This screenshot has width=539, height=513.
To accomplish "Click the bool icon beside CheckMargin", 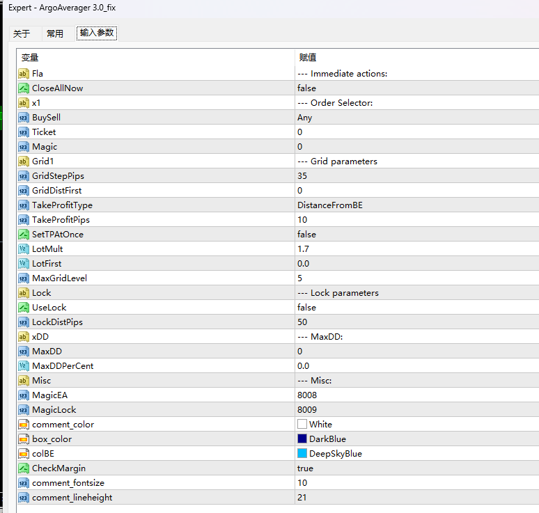I will pyautogui.click(x=24, y=468).
